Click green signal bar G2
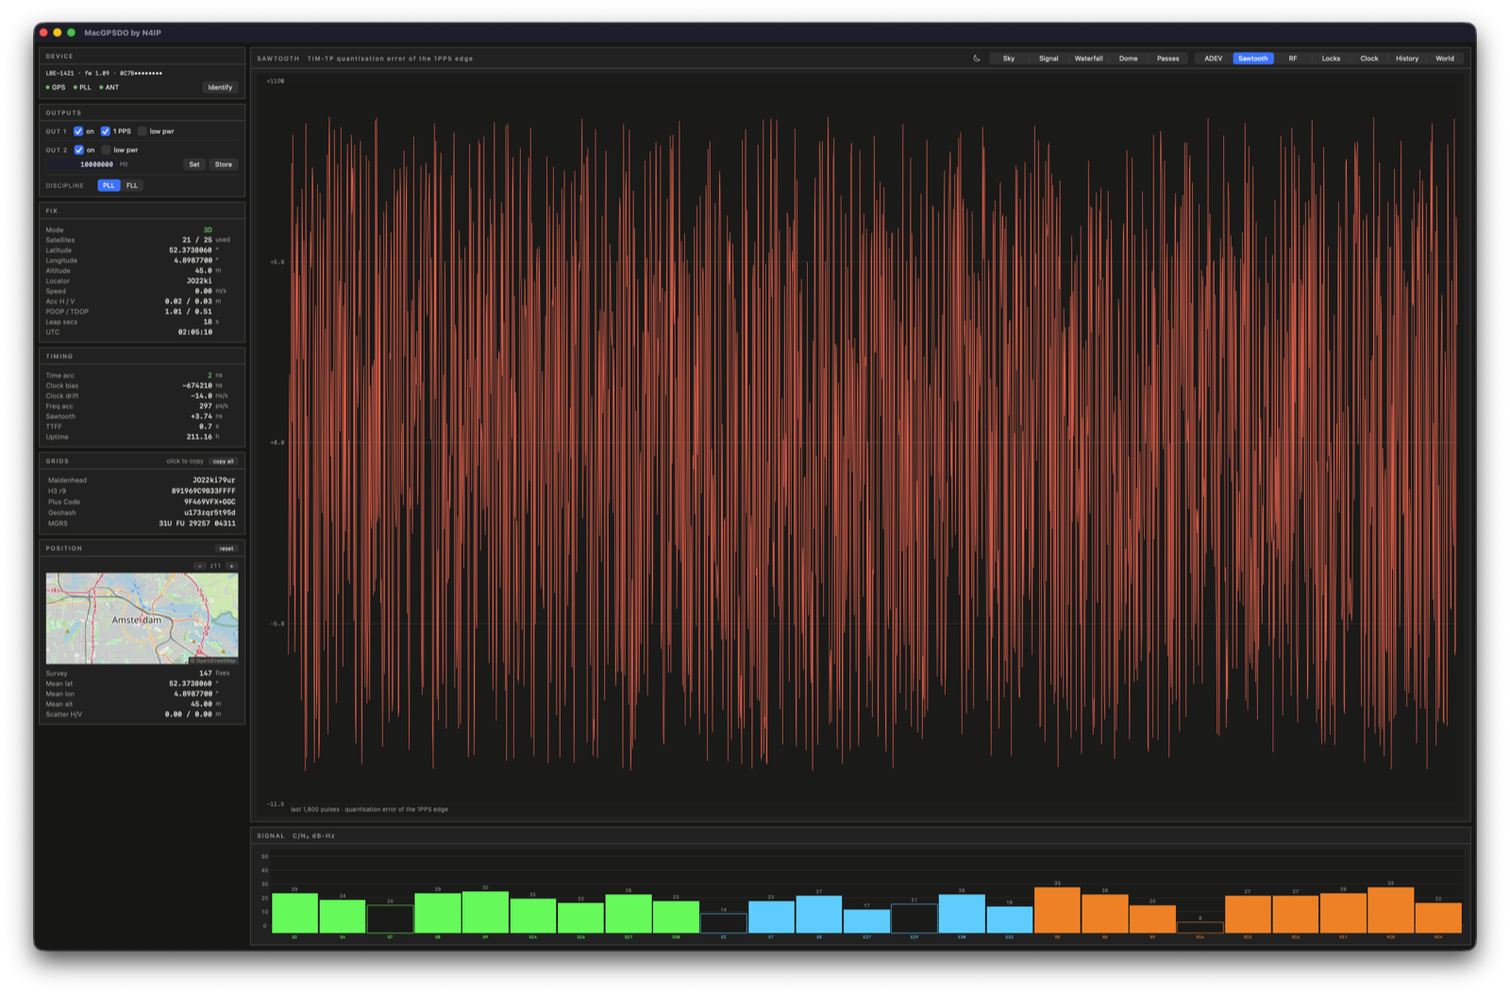Image resolution: width=1510 pixels, height=995 pixels. 294,913
